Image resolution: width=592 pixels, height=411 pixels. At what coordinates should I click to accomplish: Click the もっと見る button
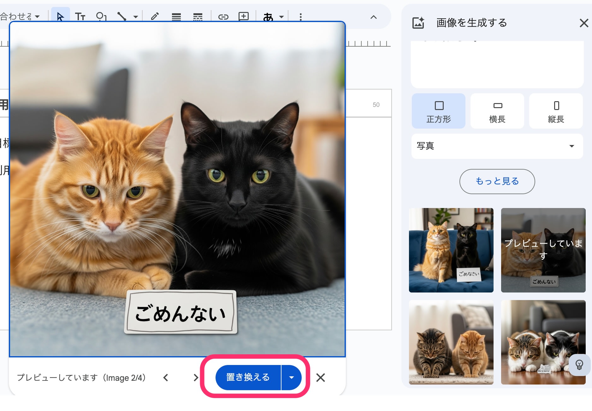click(497, 181)
